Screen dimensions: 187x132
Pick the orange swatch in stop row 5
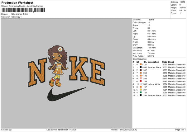click(141, 76)
